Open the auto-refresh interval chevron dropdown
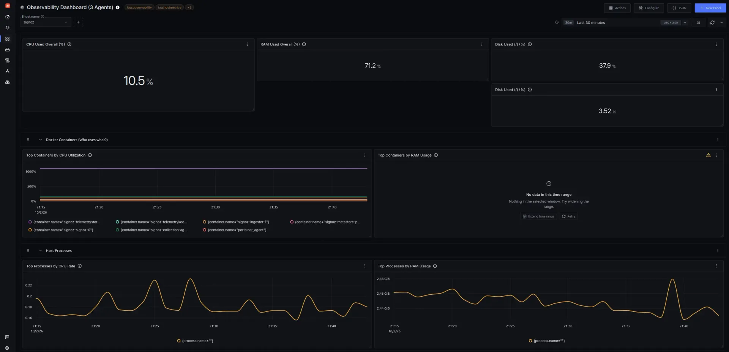The height and width of the screenshot is (352, 729). pos(721,23)
